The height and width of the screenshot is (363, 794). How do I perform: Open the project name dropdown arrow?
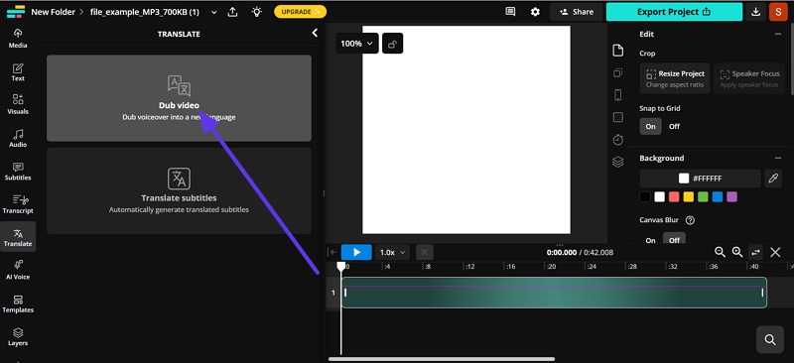click(214, 12)
